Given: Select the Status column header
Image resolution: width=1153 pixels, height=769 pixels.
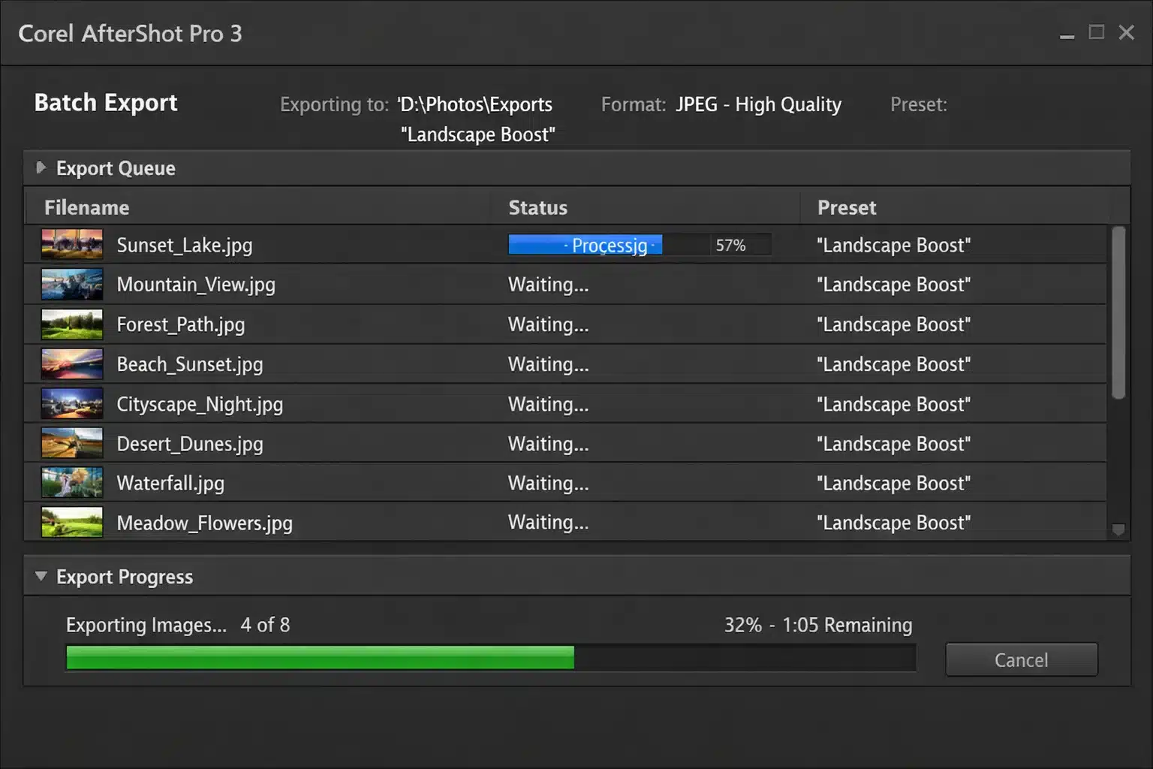Looking at the screenshot, I should (x=537, y=207).
